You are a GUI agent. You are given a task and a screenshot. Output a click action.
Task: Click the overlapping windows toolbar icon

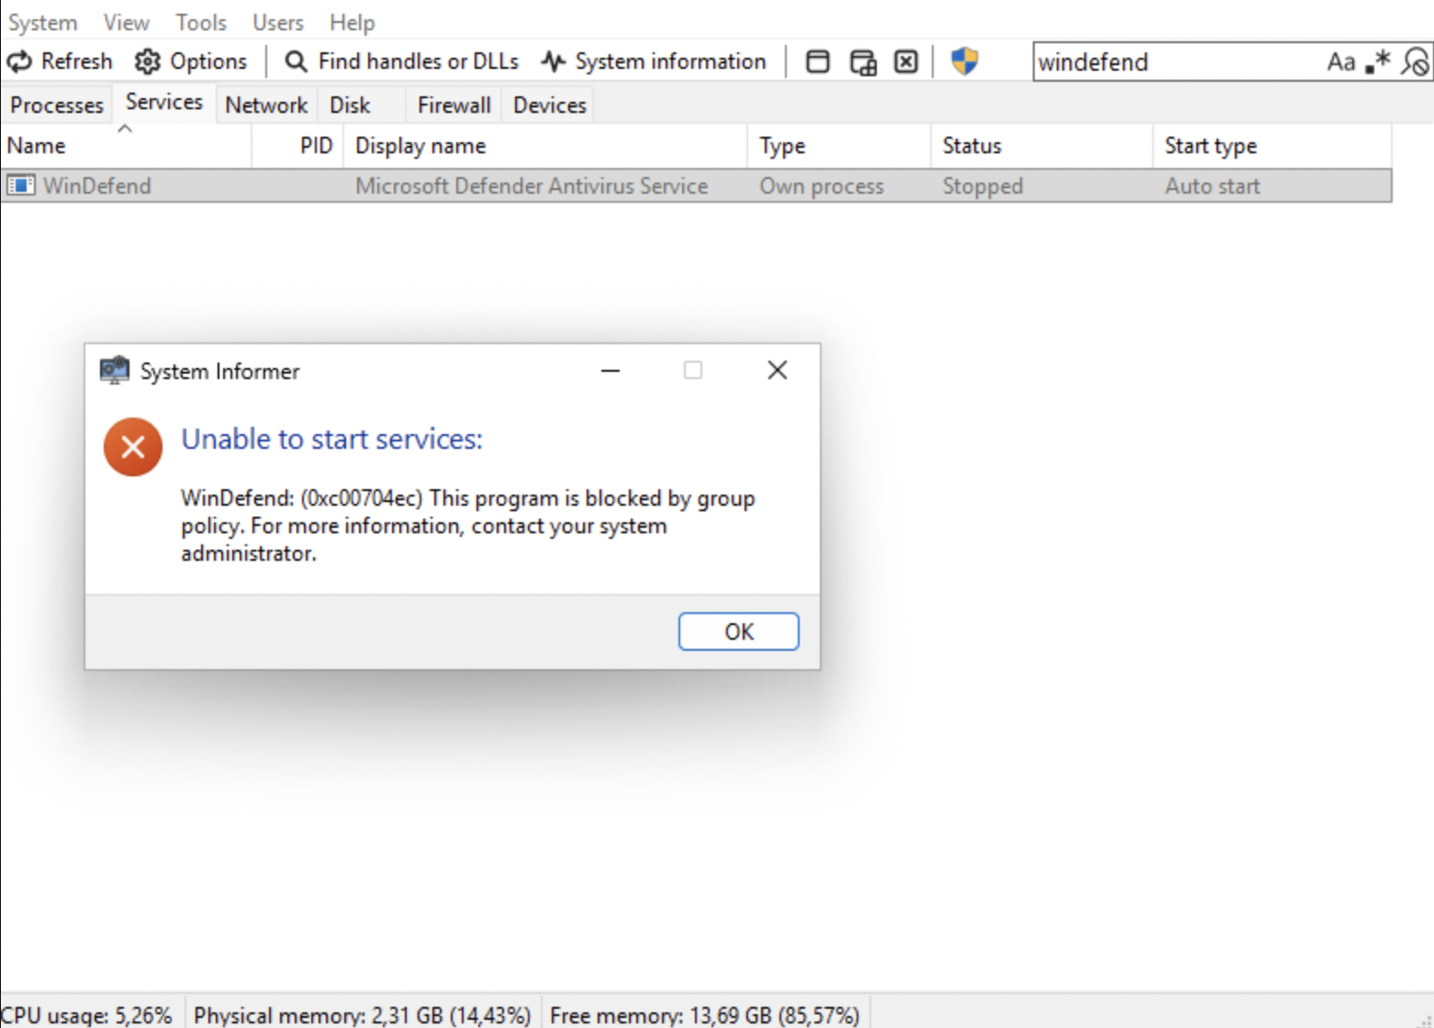(861, 61)
